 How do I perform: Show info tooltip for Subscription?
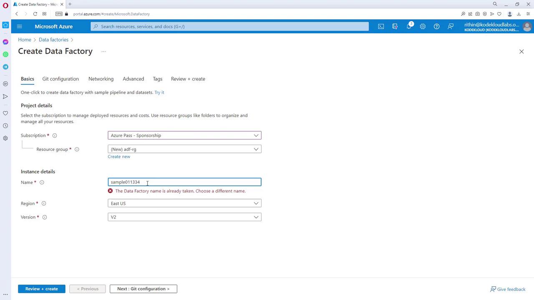click(x=55, y=135)
